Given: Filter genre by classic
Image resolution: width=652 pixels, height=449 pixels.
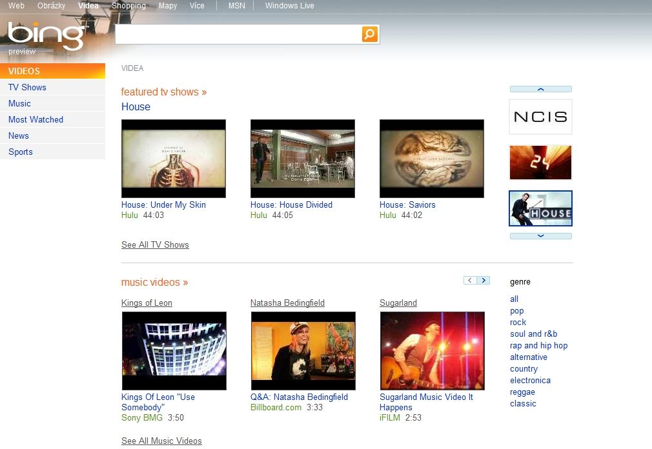Looking at the screenshot, I should click(x=523, y=404).
